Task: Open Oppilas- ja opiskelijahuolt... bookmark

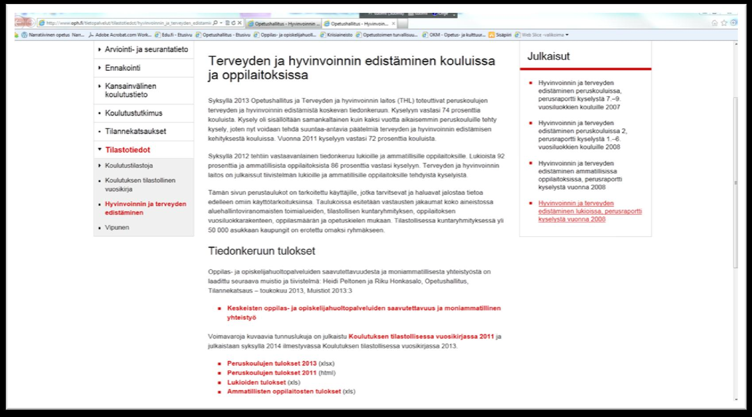Action: point(285,35)
